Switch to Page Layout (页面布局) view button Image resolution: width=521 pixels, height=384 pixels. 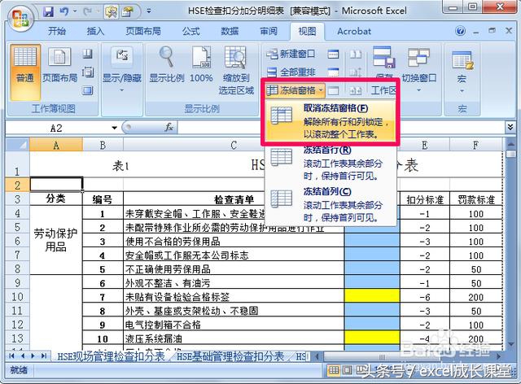click(x=59, y=65)
